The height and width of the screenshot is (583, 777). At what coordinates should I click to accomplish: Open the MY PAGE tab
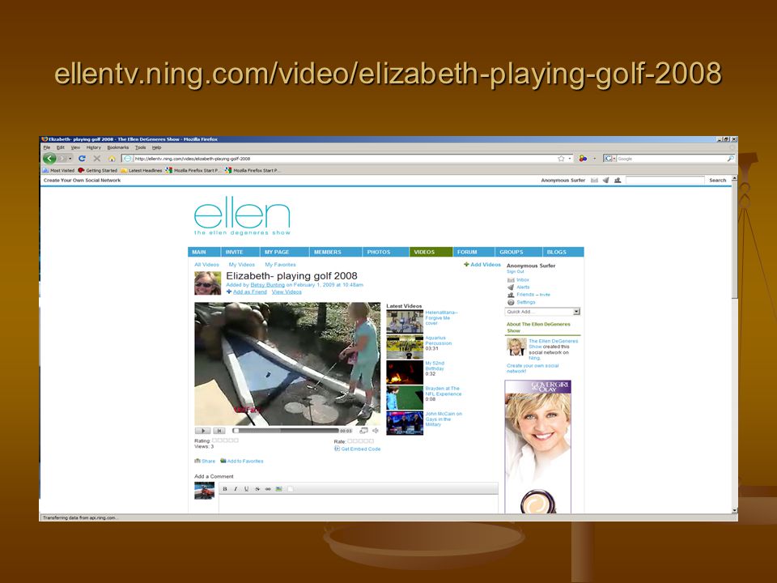[284, 252]
